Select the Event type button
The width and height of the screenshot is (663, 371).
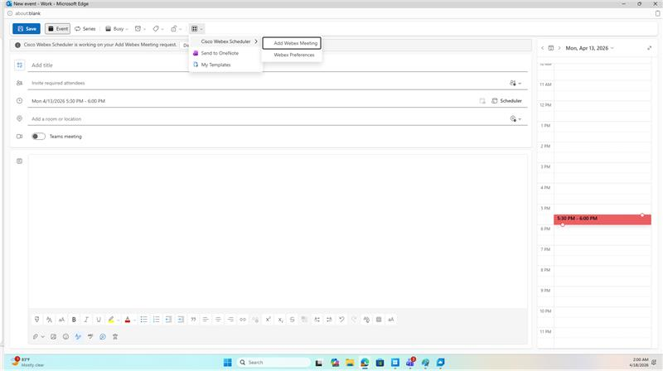pyautogui.click(x=57, y=29)
